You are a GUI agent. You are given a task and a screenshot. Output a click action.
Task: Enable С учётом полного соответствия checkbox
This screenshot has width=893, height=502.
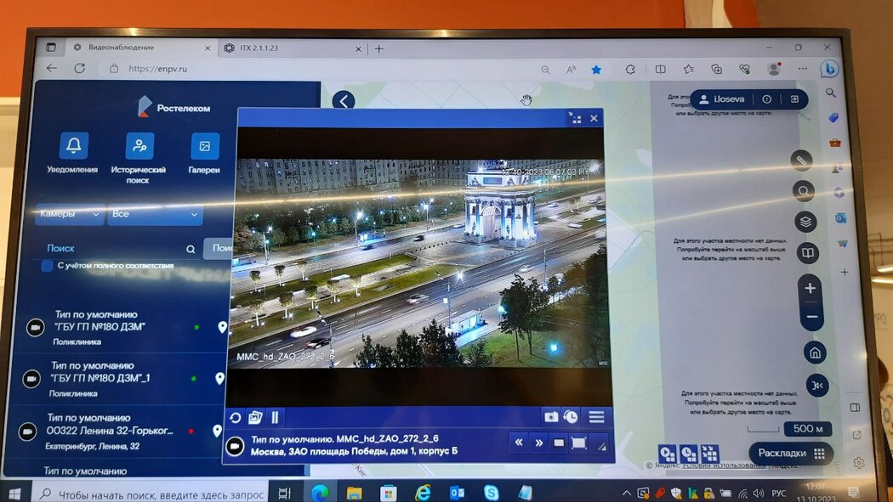48,266
